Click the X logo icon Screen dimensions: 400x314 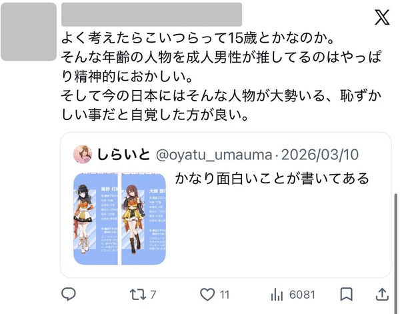click(x=382, y=17)
